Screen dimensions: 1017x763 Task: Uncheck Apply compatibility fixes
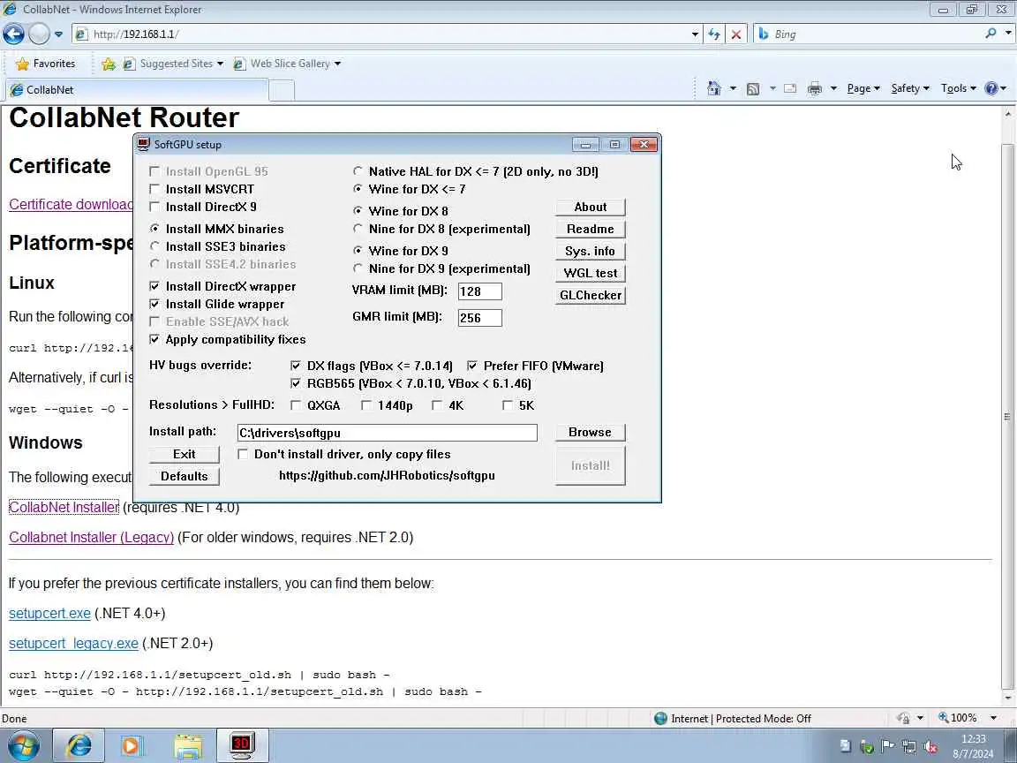(x=154, y=339)
